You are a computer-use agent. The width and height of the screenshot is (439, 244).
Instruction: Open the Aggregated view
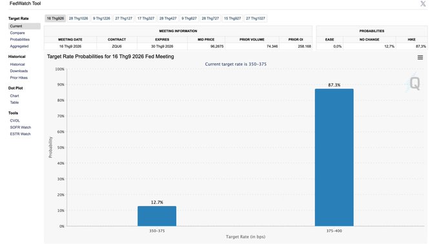coord(19,46)
